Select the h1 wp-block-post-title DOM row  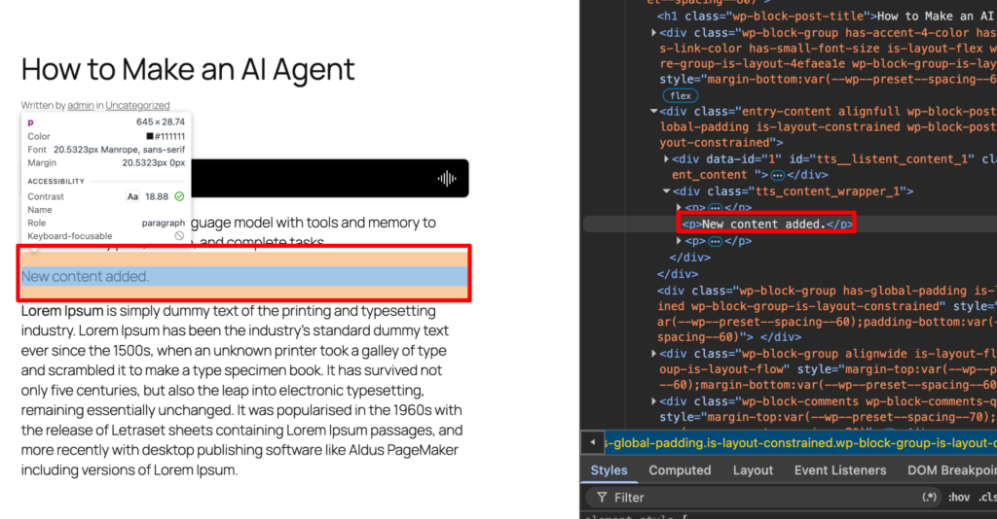pos(826,17)
